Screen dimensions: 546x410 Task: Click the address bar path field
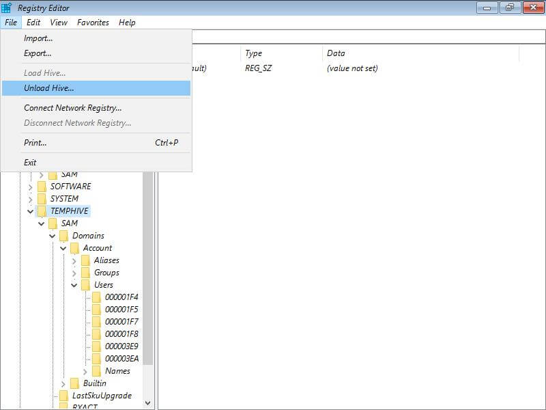(x=369, y=36)
